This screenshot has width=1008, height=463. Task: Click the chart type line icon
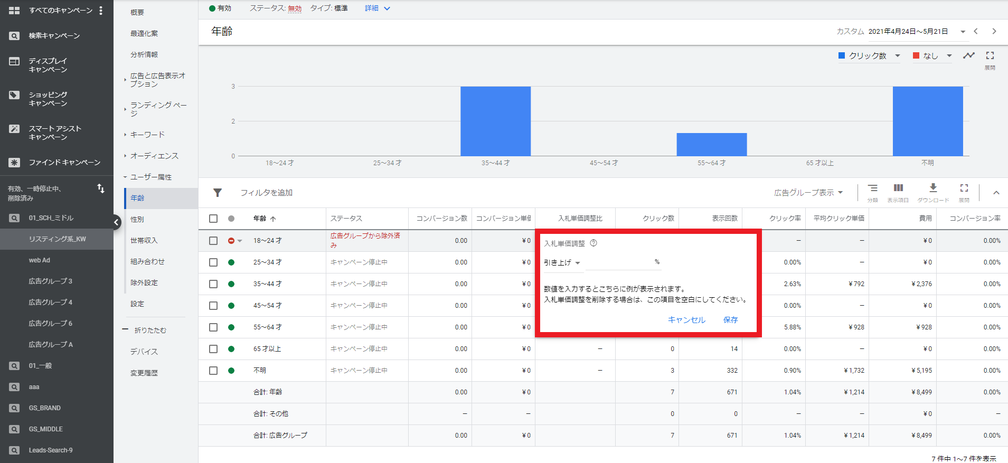point(969,55)
